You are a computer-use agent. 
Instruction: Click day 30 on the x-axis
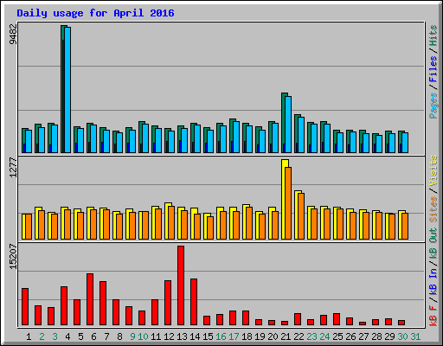tap(402, 336)
